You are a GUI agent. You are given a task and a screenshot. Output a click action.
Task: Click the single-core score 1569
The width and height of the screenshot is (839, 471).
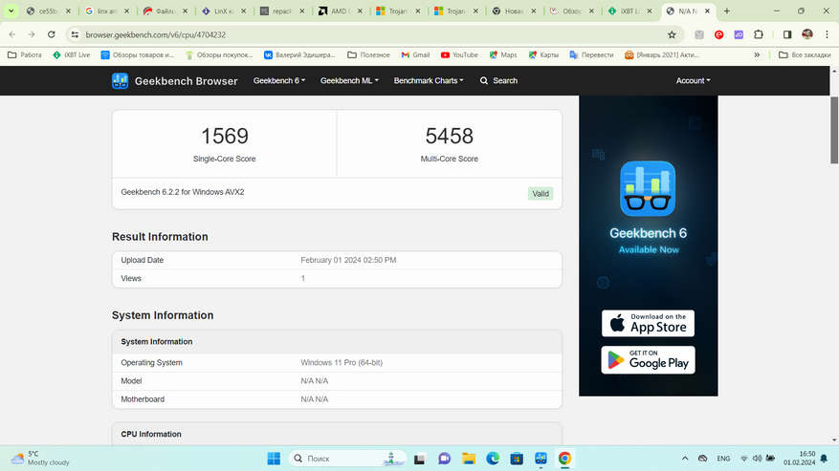224,136
